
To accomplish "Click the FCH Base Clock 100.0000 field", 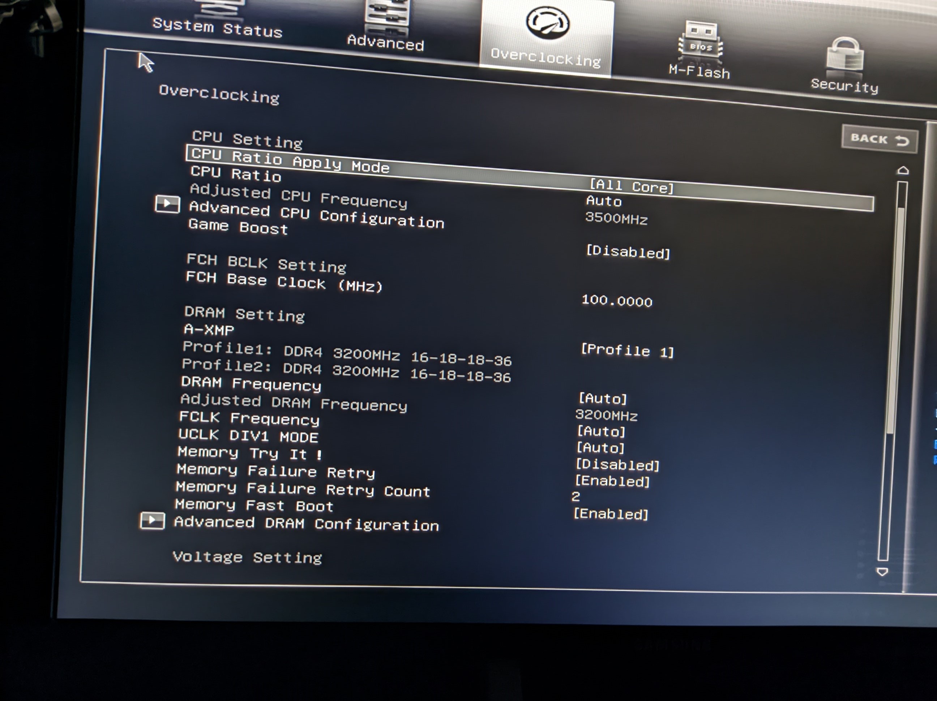I will (x=617, y=301).
